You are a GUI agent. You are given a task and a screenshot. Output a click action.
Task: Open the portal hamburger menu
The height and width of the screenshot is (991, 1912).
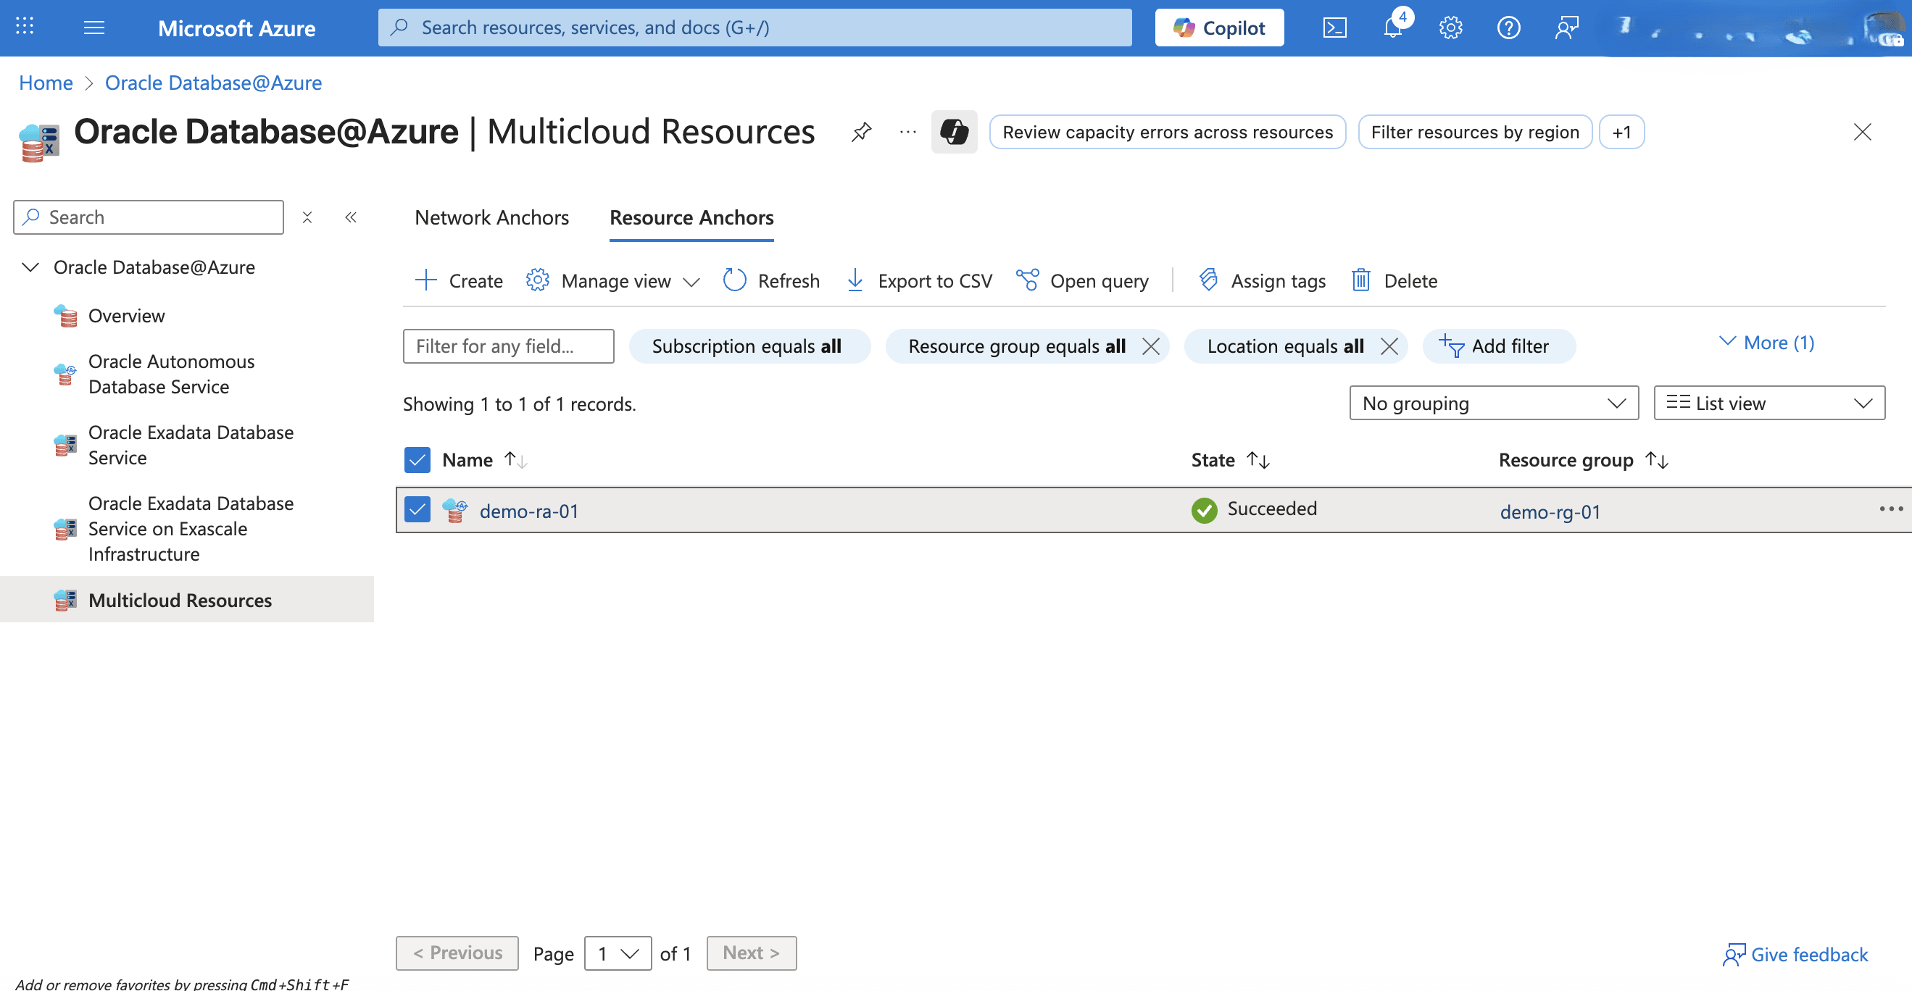tap(93, 28)
